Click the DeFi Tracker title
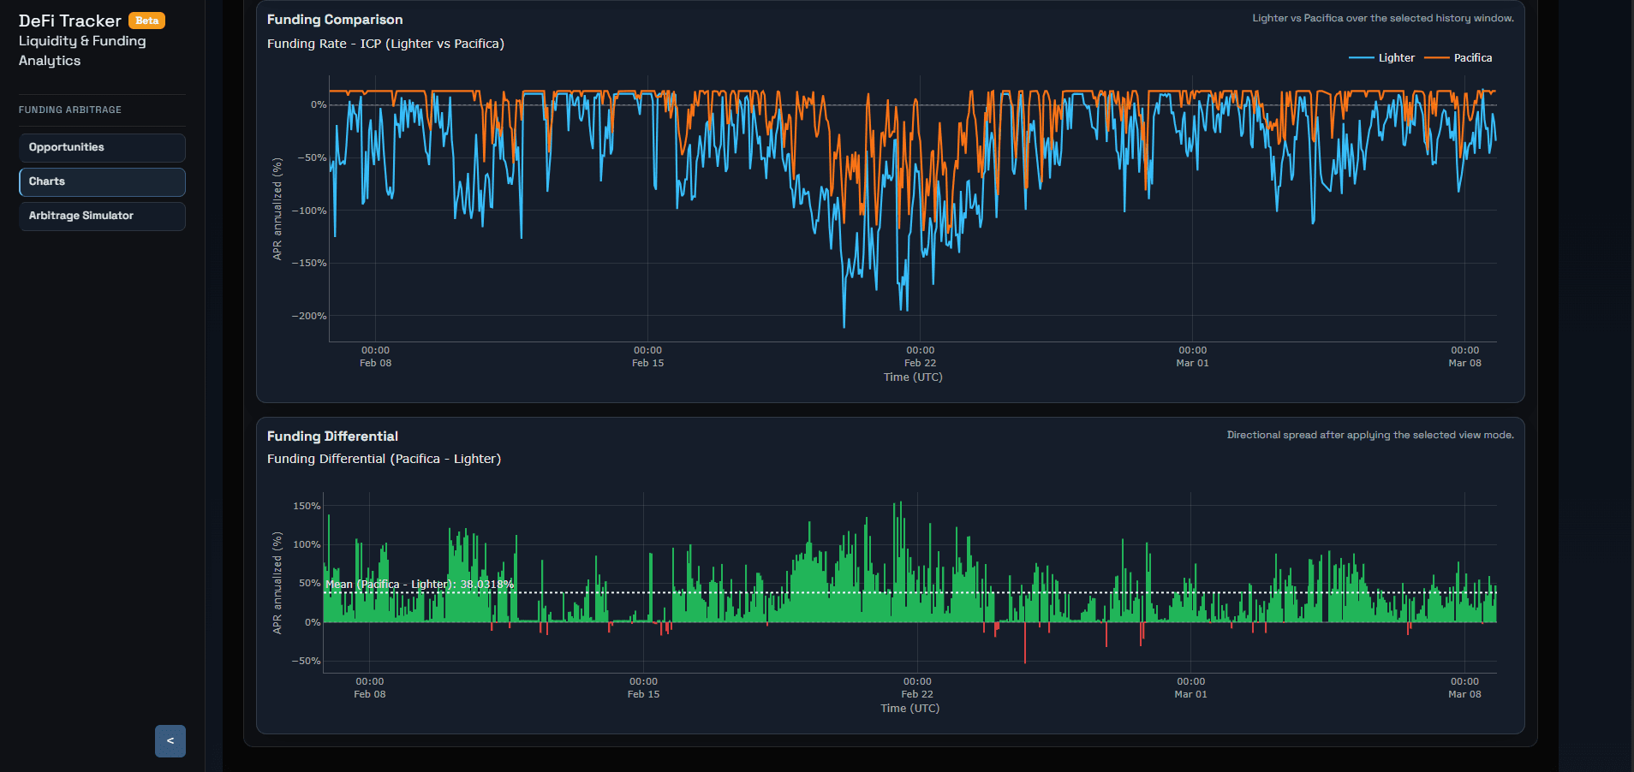1634x772 pixels. point(69,20)
